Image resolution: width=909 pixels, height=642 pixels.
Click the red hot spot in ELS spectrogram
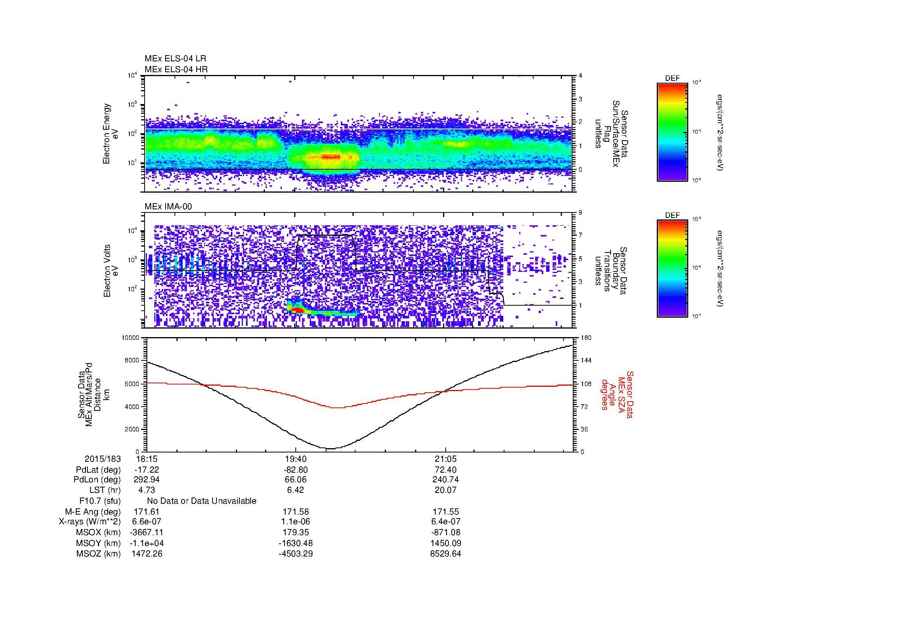click(330, 157)
